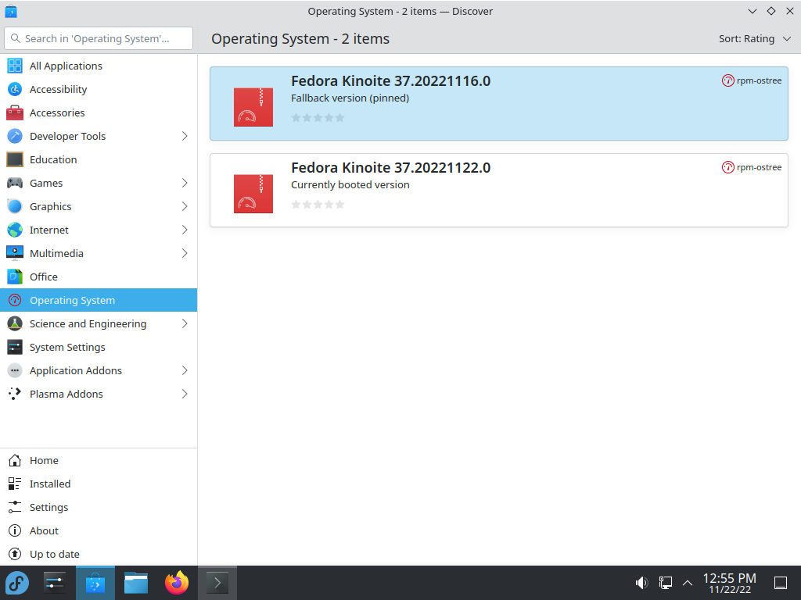Expand the Plasma Addons chevron

pyautogui.click(x=185, y=394)
